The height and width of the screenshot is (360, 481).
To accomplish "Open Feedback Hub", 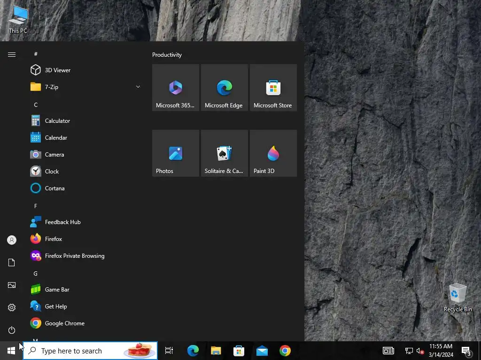I will (86, 222).
